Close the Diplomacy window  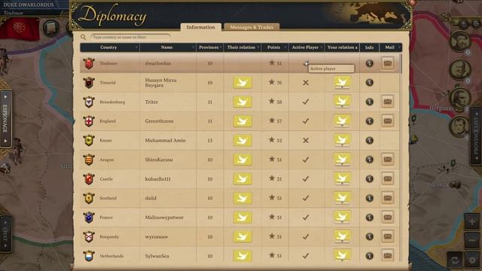pyautogui.click(x=412, y=2)
